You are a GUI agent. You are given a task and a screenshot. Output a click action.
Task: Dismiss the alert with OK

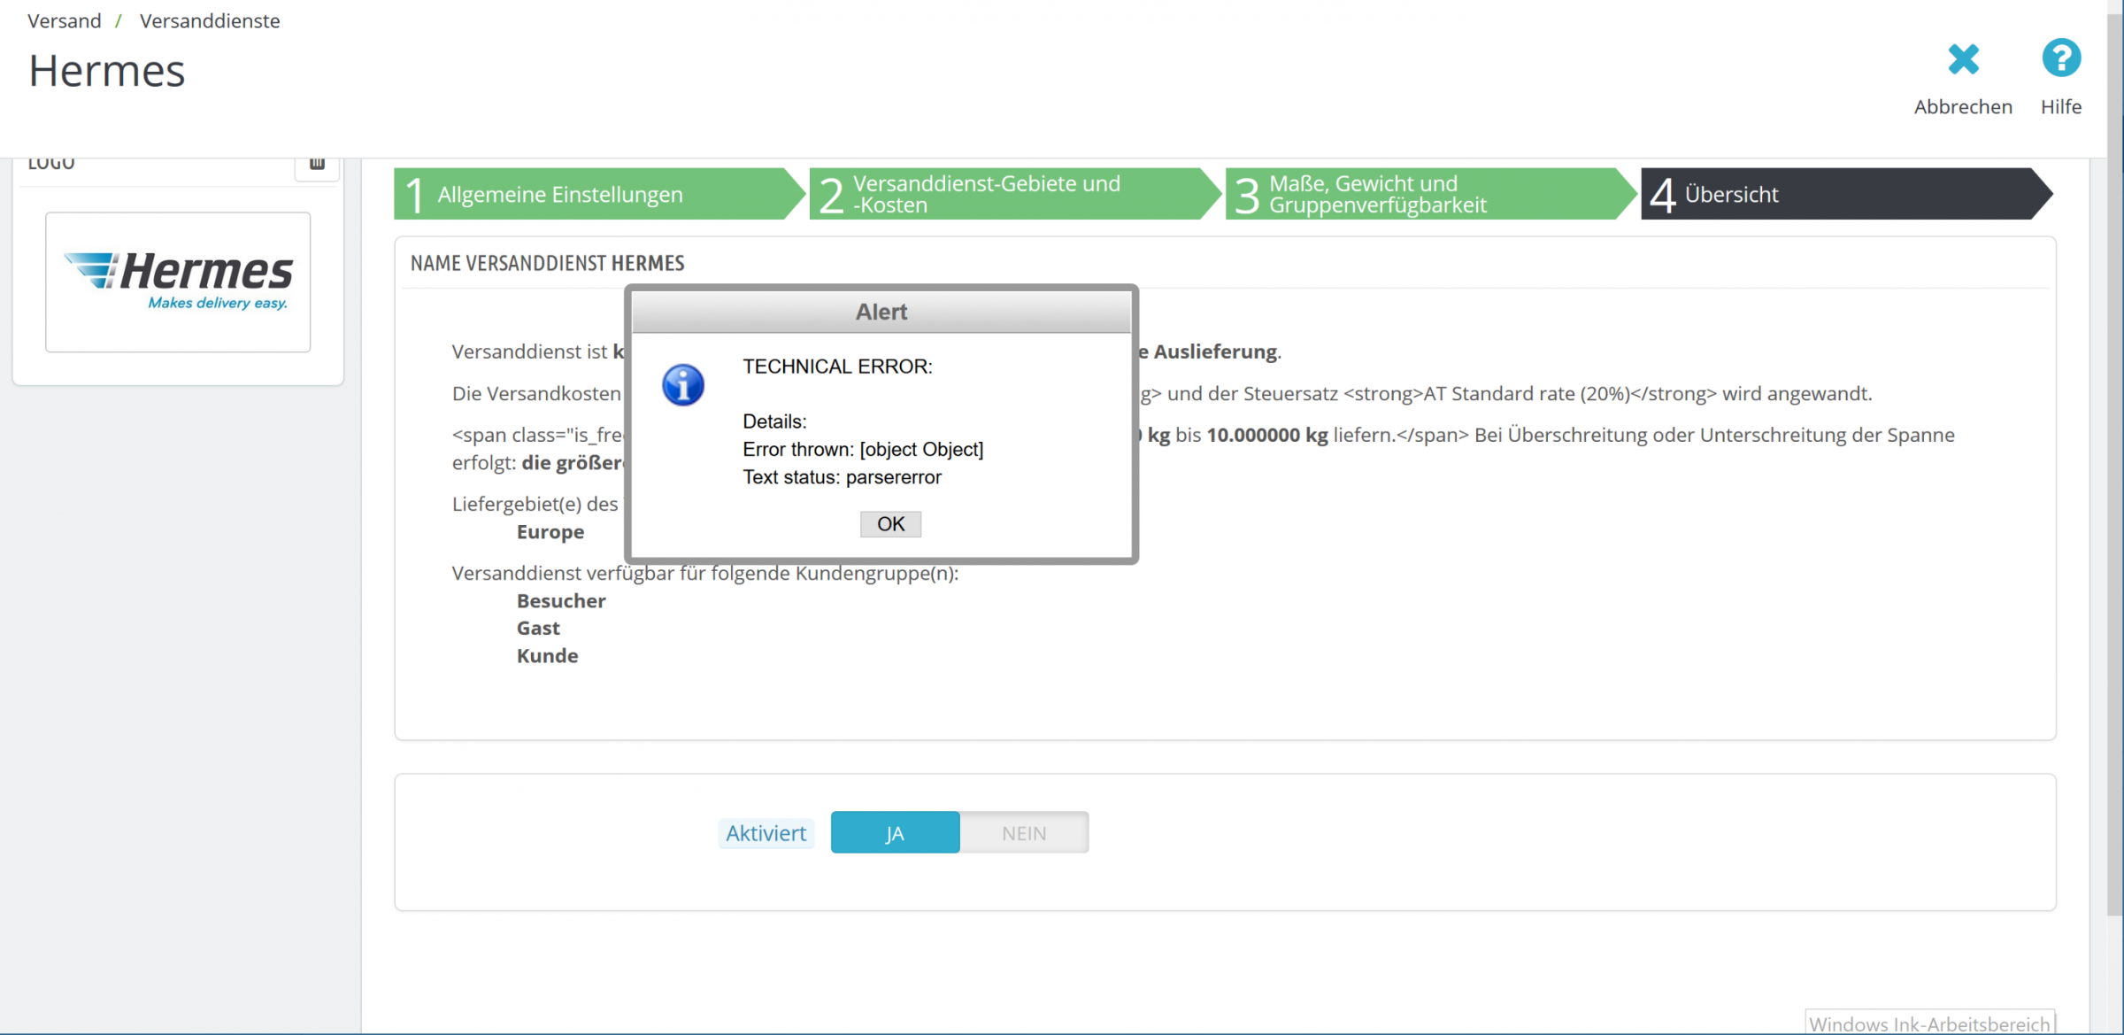[889, 524]
